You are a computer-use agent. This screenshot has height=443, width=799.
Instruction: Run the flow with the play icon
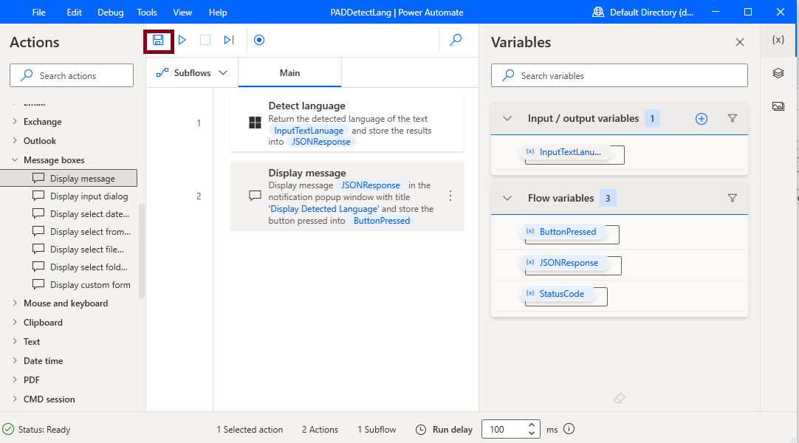tap(182, 40)
